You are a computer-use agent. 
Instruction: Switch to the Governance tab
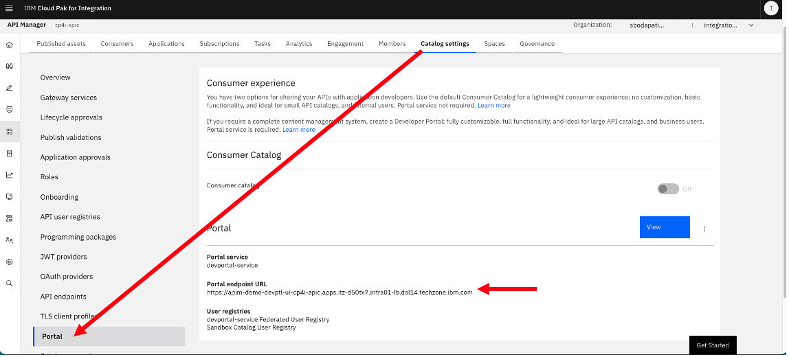[x=537, y=44]
